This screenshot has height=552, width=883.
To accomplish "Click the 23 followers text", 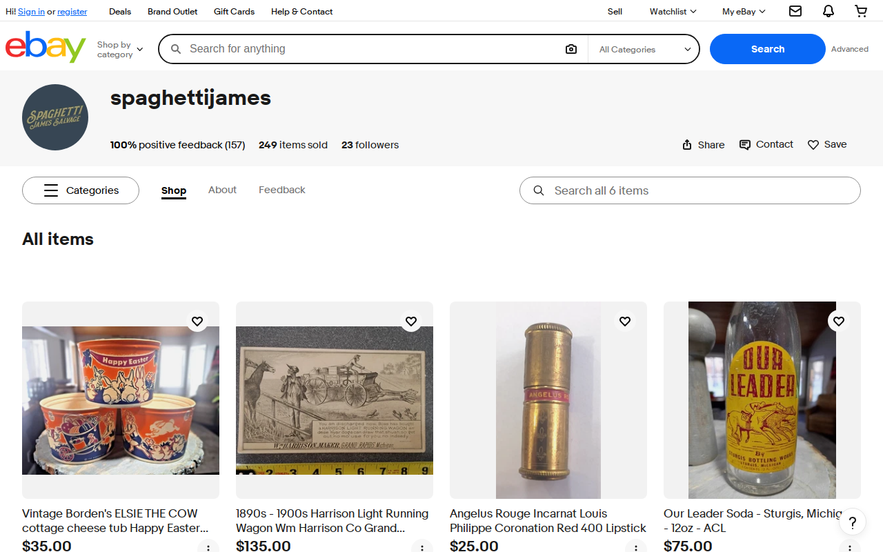I will pyautogui.click(x=370, y=145).
